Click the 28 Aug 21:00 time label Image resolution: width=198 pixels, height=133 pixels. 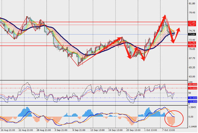tap(44, 130)
